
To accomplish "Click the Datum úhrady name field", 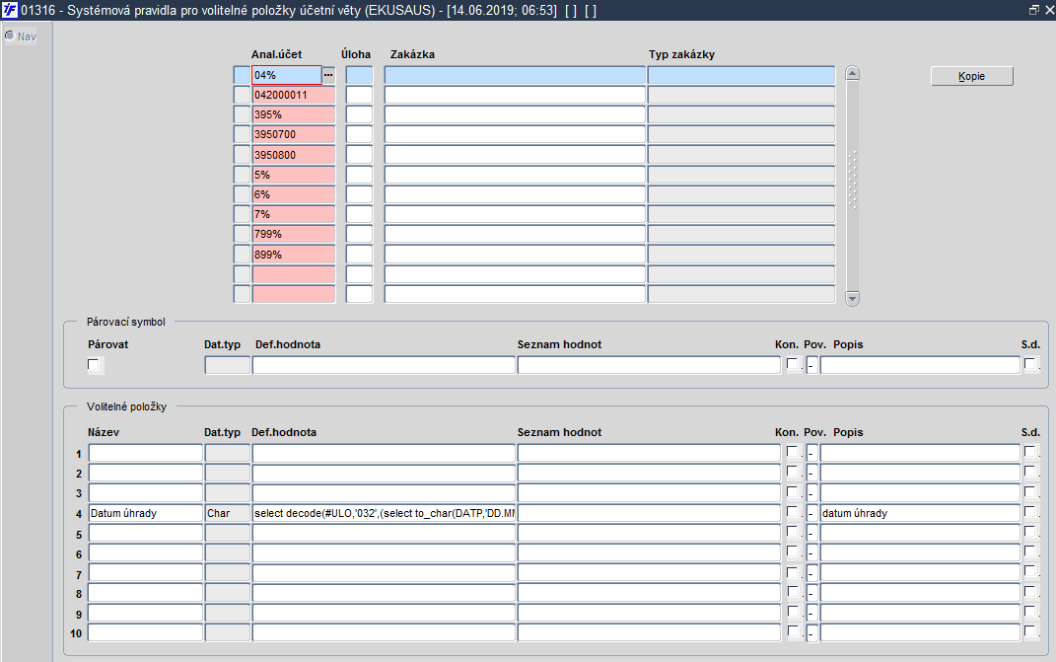I will coord(146,513).
